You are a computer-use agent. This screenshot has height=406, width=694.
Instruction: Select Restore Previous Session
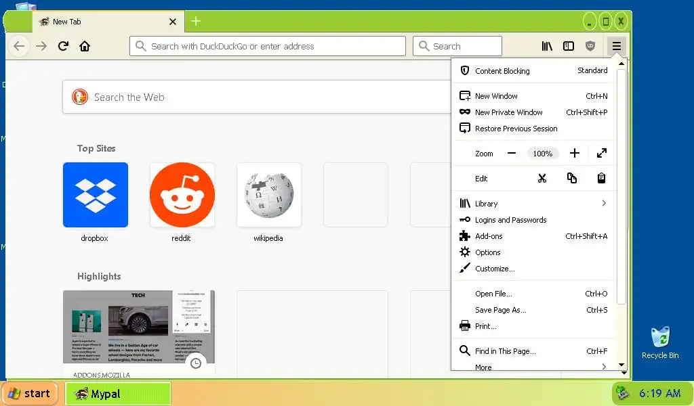coord(534,129)
